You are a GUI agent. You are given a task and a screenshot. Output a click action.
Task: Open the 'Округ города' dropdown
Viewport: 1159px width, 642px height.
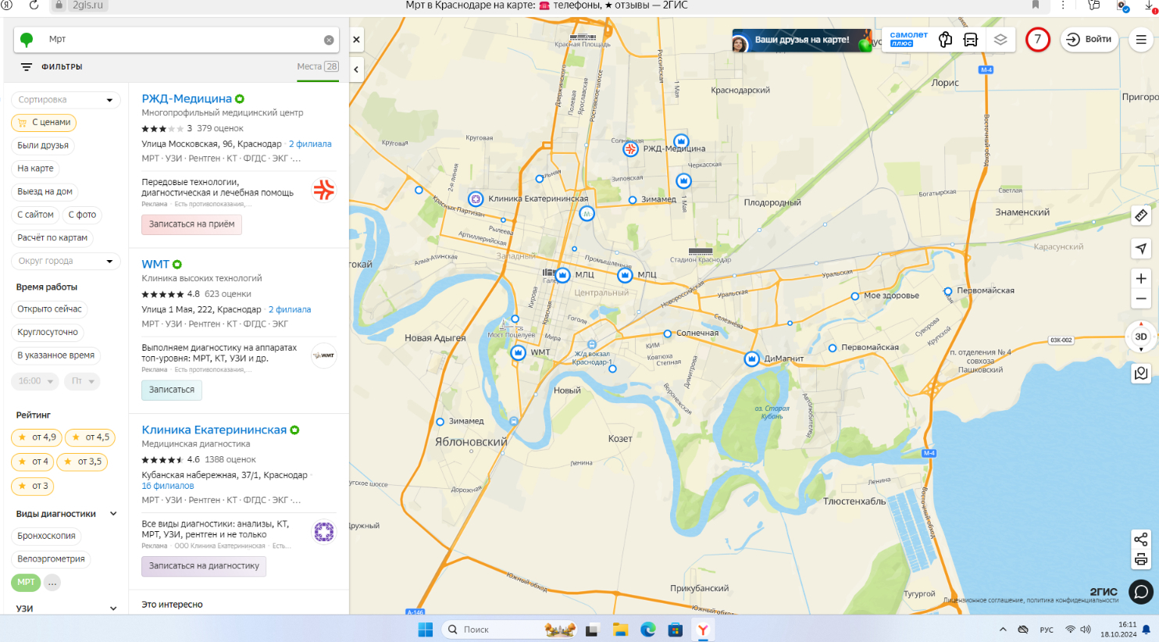pos(66,261)
